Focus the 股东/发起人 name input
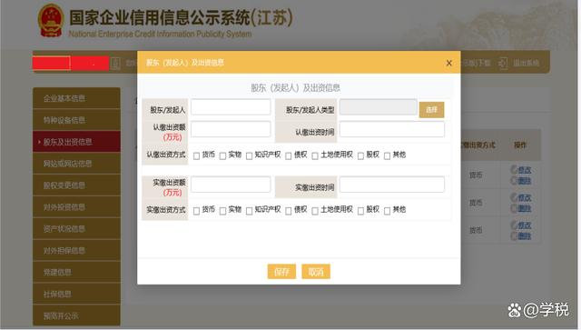 (231, 107)
